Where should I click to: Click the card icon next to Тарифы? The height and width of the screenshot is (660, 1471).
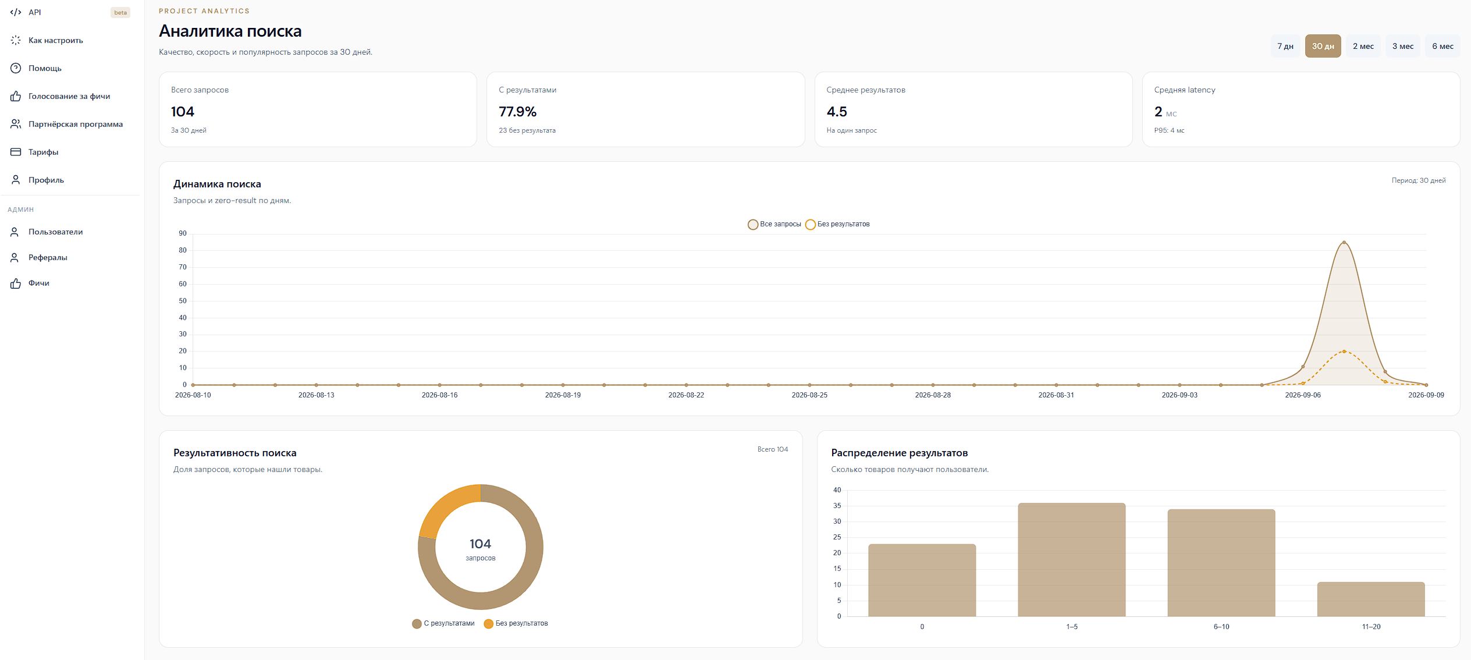click(16, 152)
